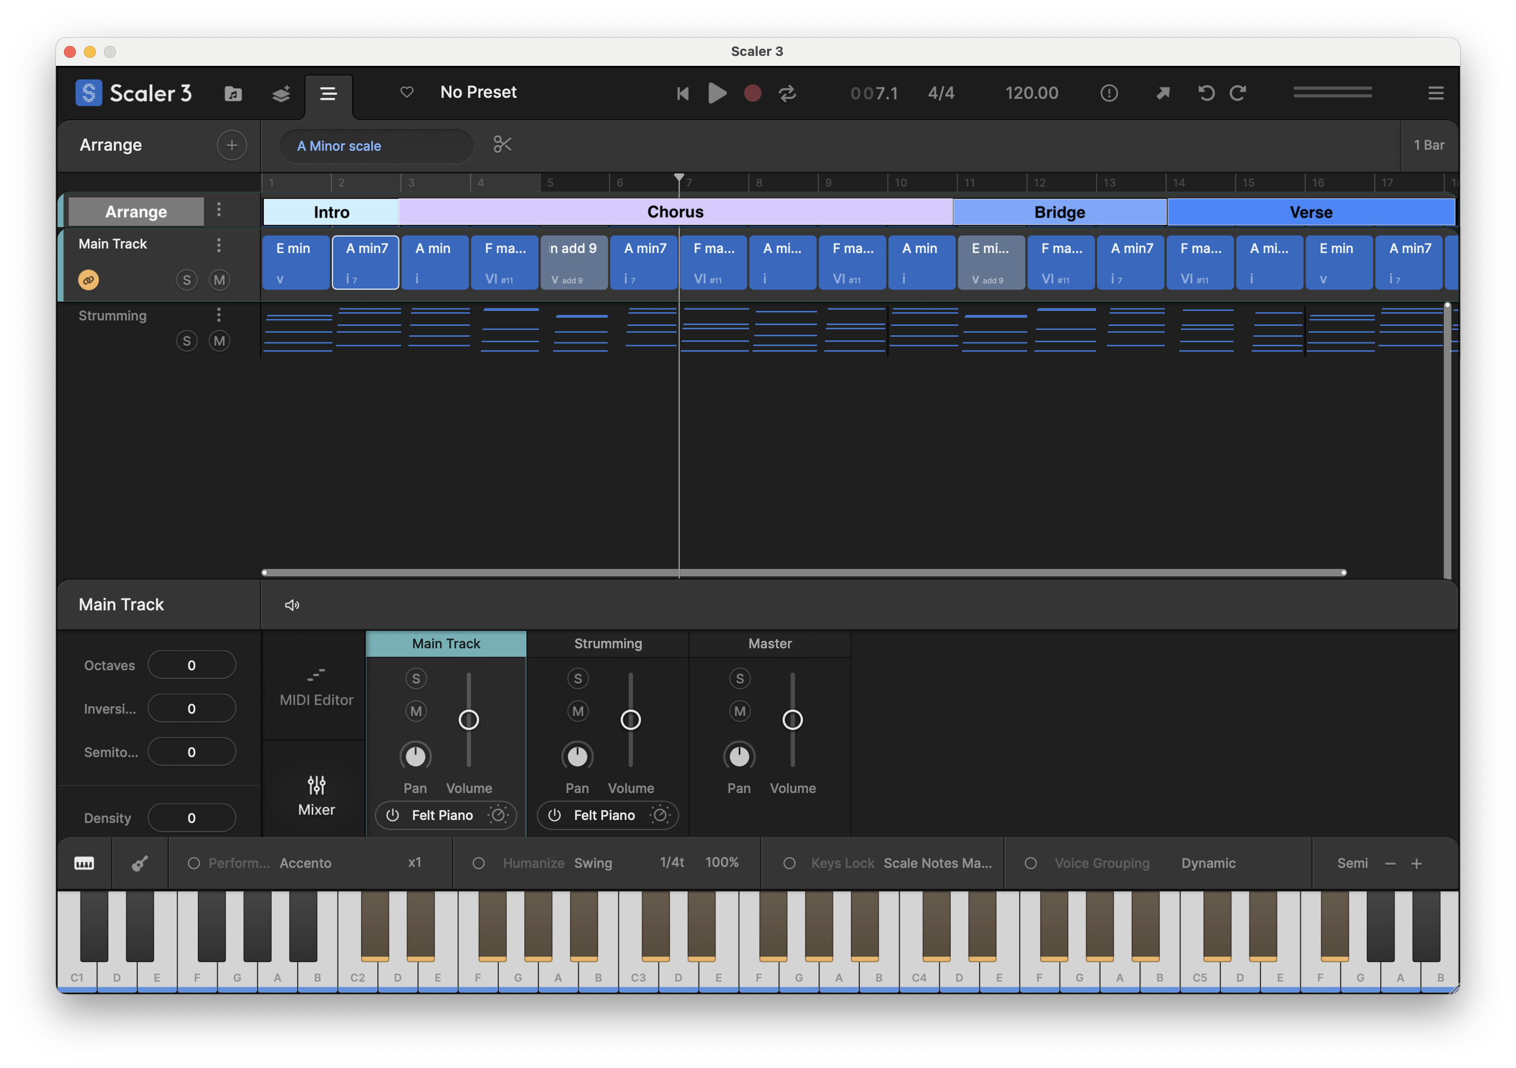Open Main Track Felt Piano instrument settings dial
This screenshot has width=1516, height=1068.
(x=498, y=815)
